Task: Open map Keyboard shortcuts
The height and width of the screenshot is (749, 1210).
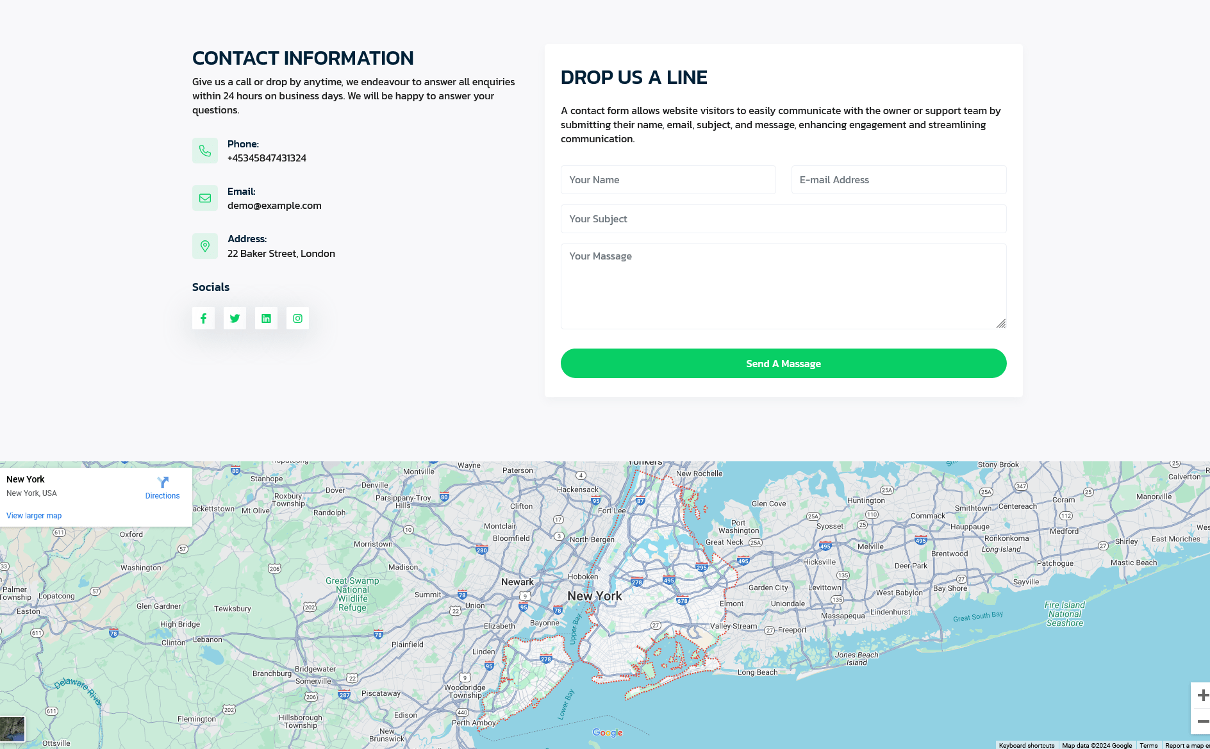Action: pyautogui.click(x=1026, y=745)
